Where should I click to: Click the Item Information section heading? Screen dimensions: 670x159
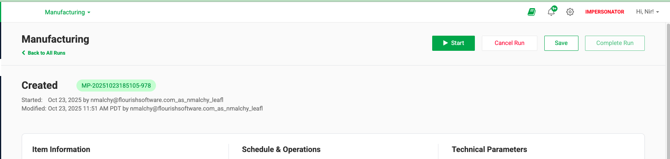[x=61, y=149]
